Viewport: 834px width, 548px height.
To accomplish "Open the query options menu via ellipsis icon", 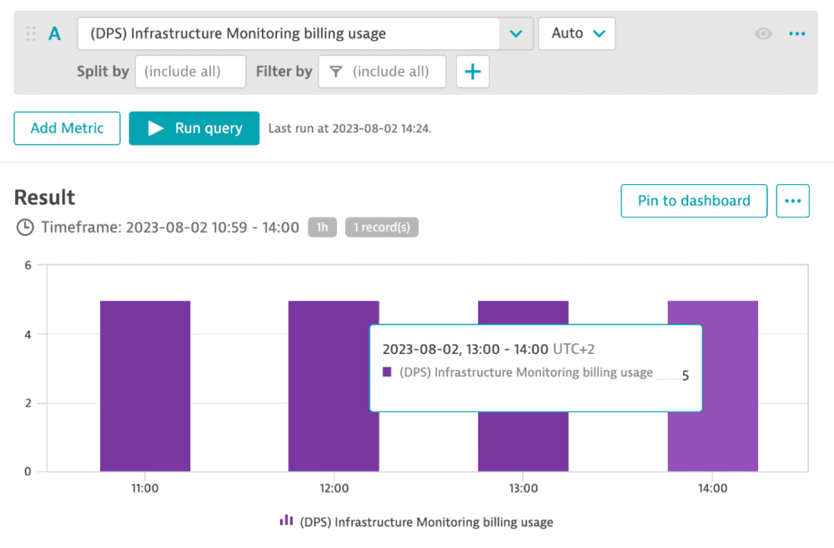I will point(797,33).
